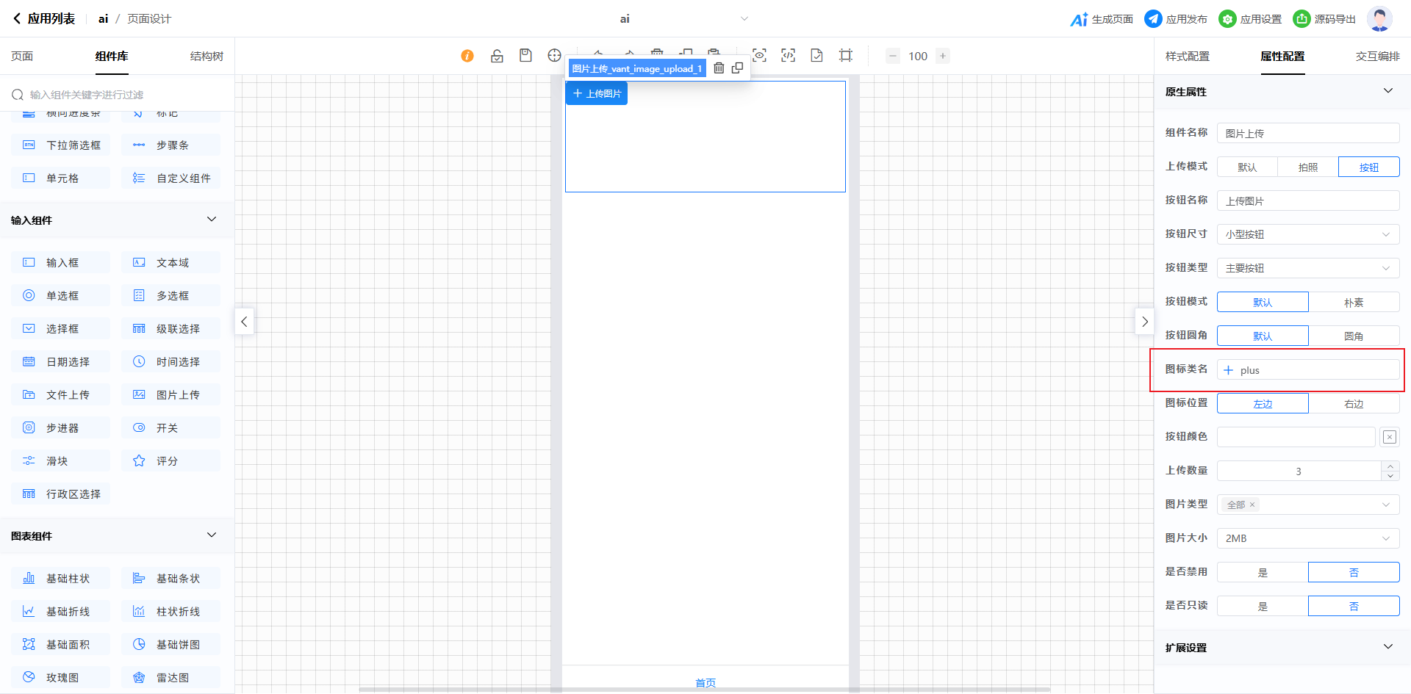Switch to the 结构树 tab
This screenshot has width=1411, height=694.
pos(207,57)
